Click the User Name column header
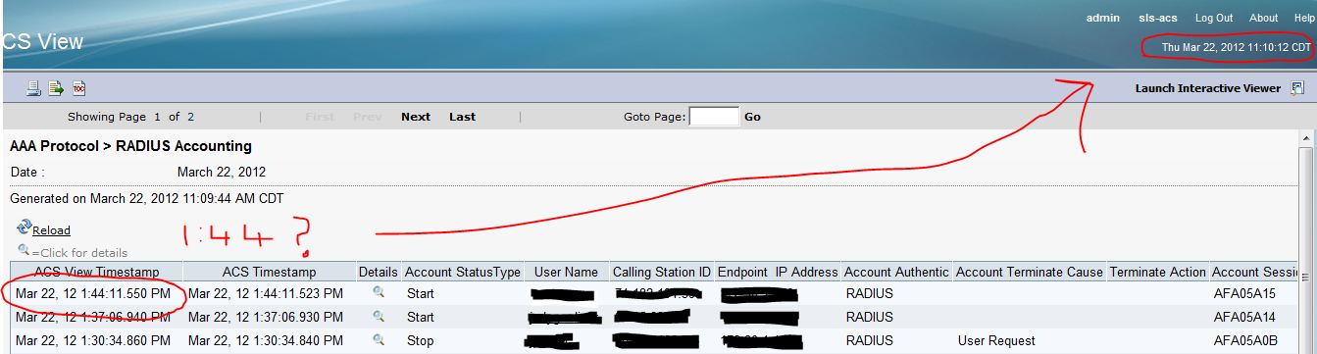This screenshot has height=354, width=1317. (x=566, y=272)
